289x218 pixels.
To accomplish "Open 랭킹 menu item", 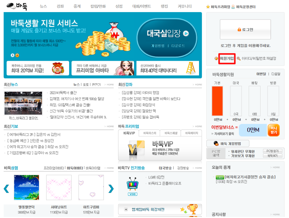I will click(164, 6).
